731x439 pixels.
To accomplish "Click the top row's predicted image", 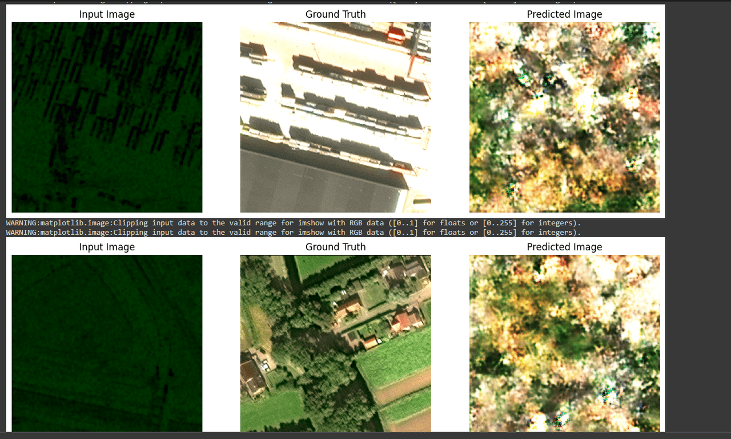I will coord(564,117).
